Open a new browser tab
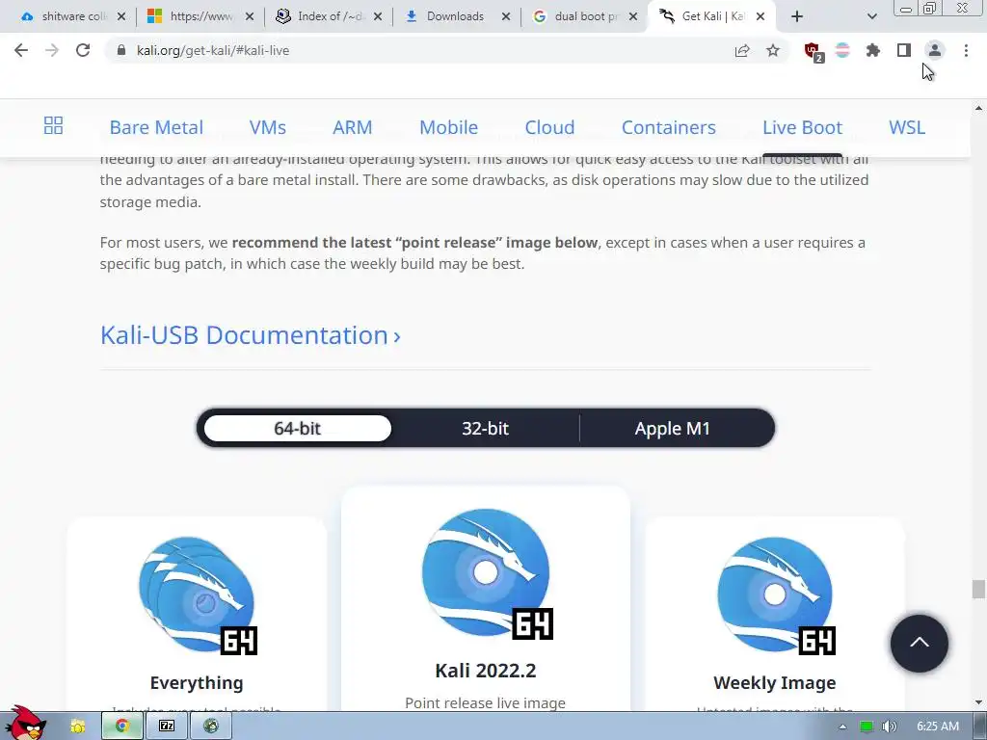This screenshot has width=987, height=740. tap(797, 16)
